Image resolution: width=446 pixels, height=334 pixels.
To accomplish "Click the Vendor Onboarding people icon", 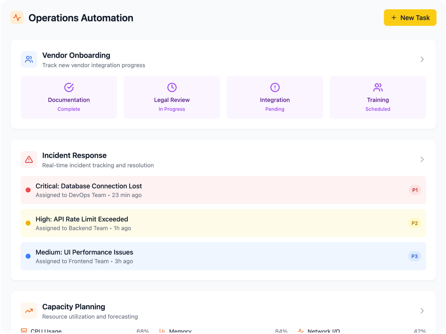I will [29, 59].
